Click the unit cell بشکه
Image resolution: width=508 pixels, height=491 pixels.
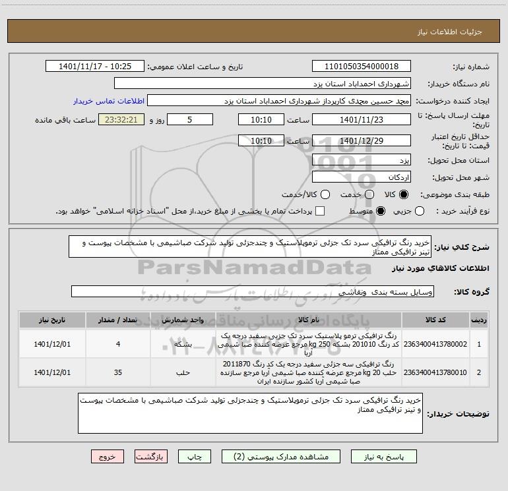click(x=183, y=344)
